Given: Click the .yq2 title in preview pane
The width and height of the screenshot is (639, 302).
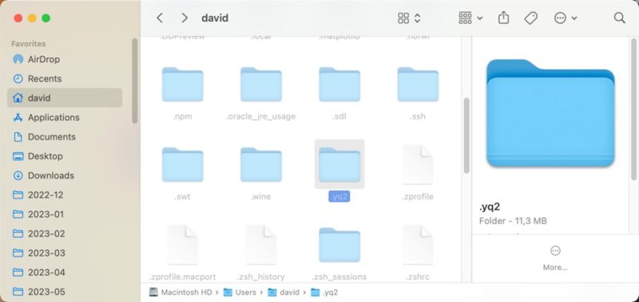Looking at the screenshot, I should point(490,207).
